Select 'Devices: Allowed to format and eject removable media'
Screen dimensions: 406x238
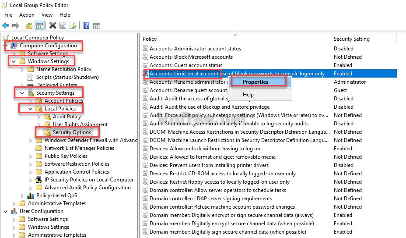coord(212,157)
